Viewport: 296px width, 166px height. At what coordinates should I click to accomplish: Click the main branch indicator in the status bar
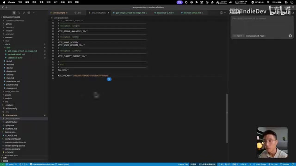click(x=10, y=164)
